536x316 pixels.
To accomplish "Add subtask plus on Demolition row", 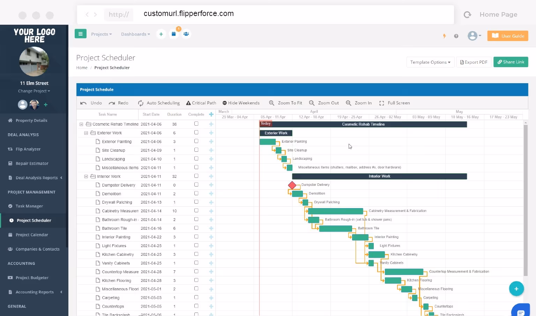I will click(x=211, y=194).
